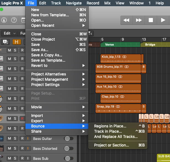Open the Inspector info icon
The width and height of the screenshot is (170, 162).
click(x=4, y=20)
